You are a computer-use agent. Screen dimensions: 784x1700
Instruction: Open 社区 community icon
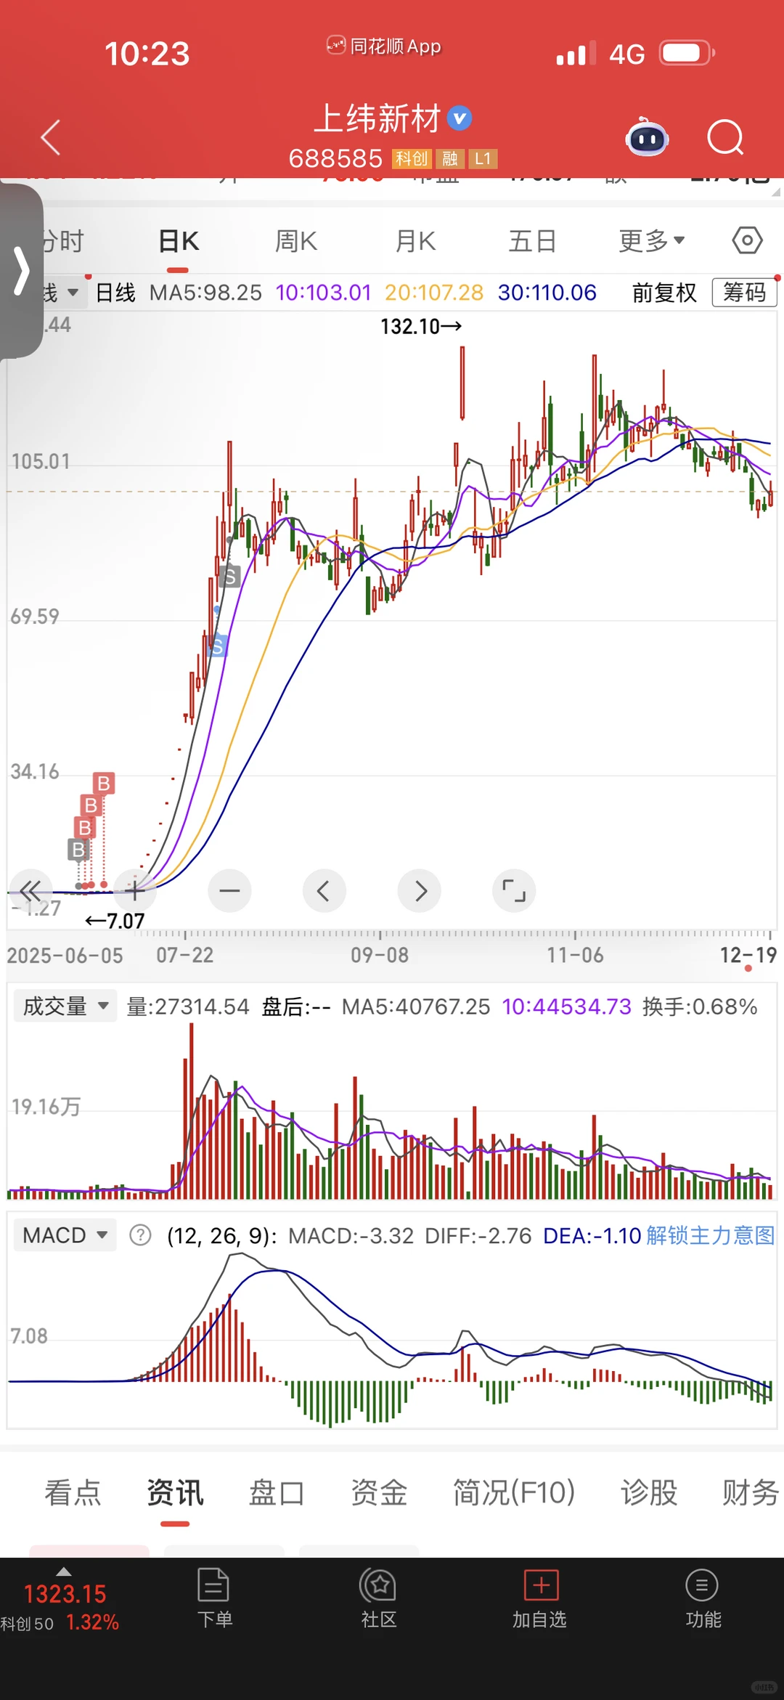378,1598
